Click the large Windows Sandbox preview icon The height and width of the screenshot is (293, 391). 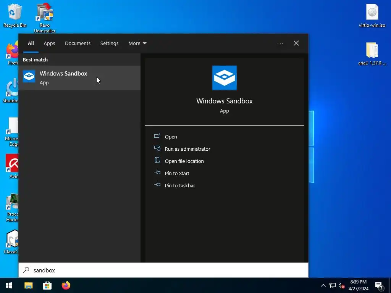pos(224,78)
